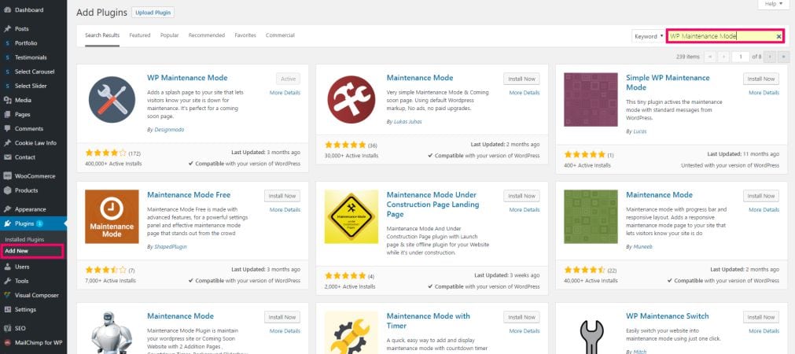This screenshot has width=795, height=354.
Task: Open the Select Slider menu item
Action: tap(31, 86)
